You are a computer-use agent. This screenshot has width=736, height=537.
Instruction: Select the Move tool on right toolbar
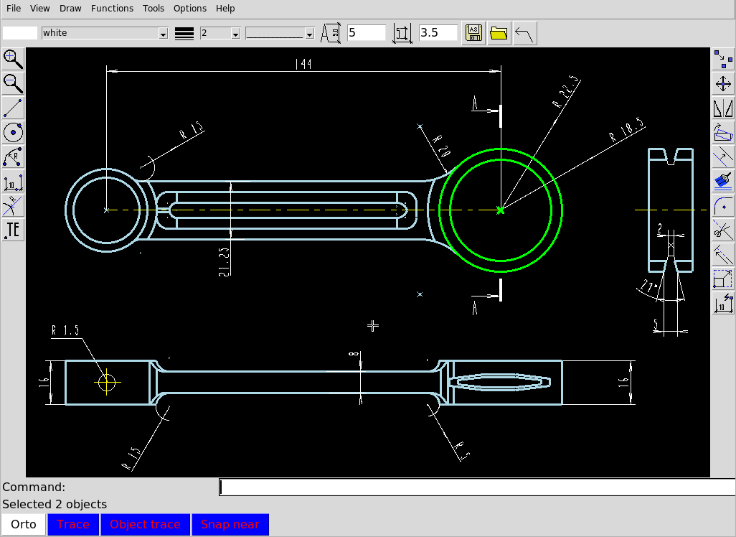(x=724, y=84)
